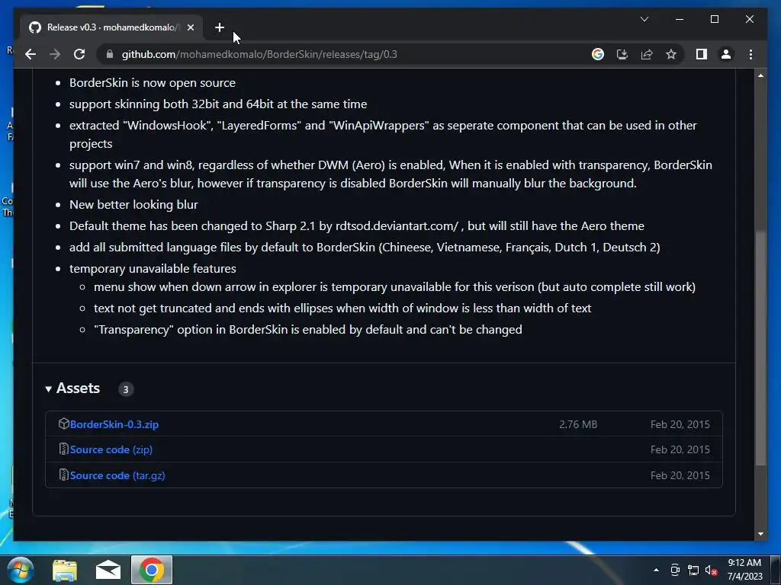Click "BorderSkin is now open source" text

coord(153,82)
